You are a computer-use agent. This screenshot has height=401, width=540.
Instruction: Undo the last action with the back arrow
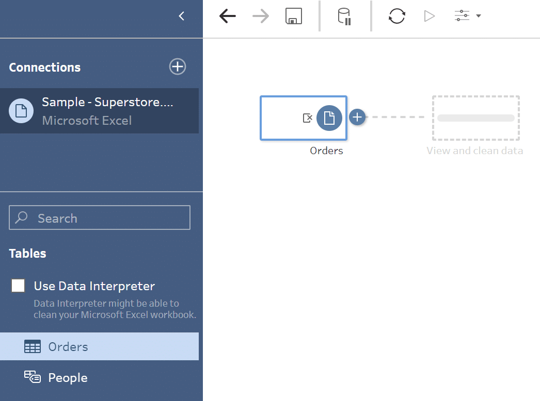point(227,15)
